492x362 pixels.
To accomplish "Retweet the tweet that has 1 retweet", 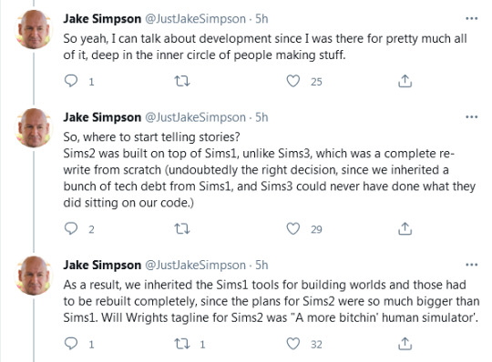I will [182, 344].
